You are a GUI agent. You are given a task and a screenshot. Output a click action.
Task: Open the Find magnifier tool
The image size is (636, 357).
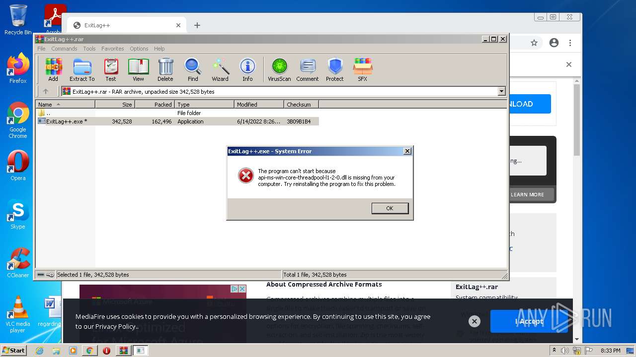[x=193, y=69]
